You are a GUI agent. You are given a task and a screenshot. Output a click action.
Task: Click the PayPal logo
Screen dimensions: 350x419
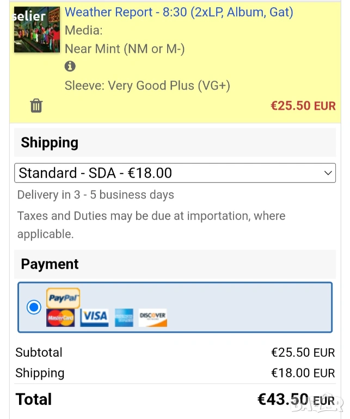click(63, 298)
